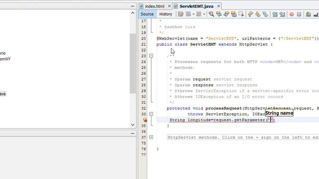Click the left panel scroll down arrow

(133, 125)
